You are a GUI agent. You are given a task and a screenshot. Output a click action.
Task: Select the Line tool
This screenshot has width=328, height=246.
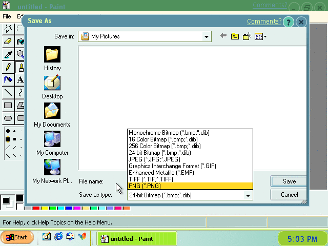tap(8, 92)
